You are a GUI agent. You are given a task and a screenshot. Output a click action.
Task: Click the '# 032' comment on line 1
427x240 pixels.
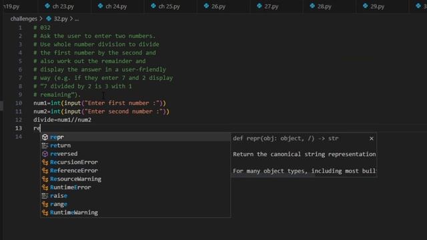[x=42, y=28]
